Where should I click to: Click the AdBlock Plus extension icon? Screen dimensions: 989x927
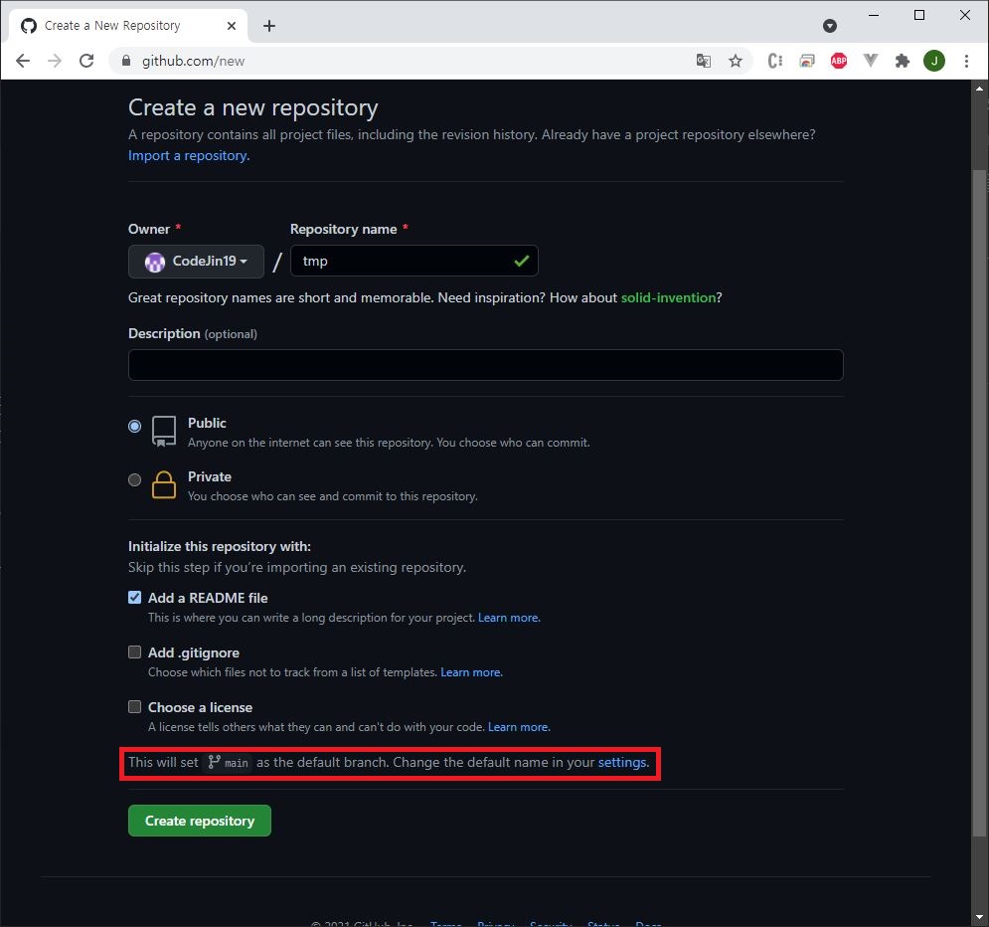click(839, 61)
